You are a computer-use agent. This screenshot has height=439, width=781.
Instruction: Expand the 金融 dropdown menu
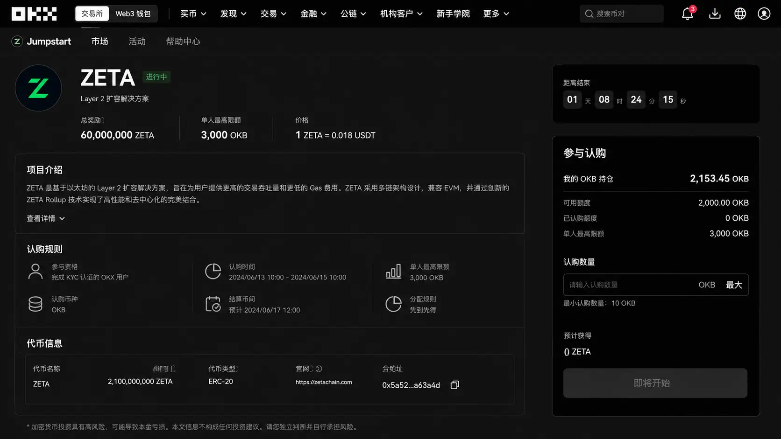[313, 14]
